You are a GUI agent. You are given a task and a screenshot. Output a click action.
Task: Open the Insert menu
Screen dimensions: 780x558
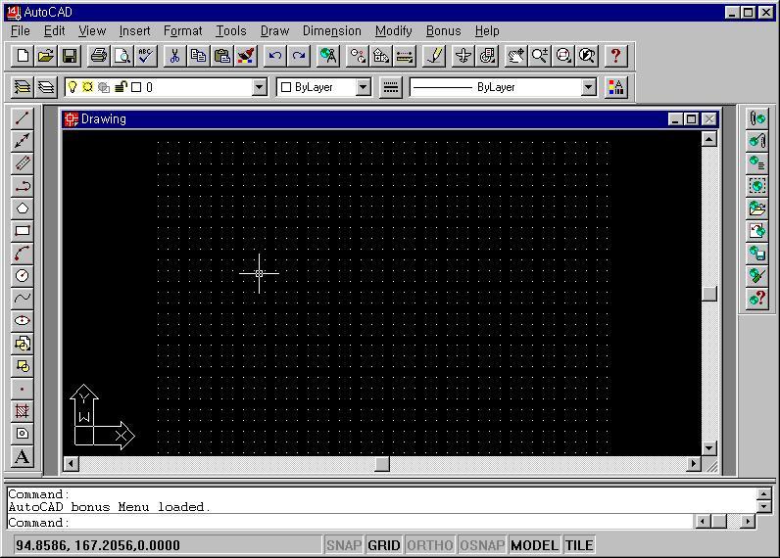click(134, 30)
